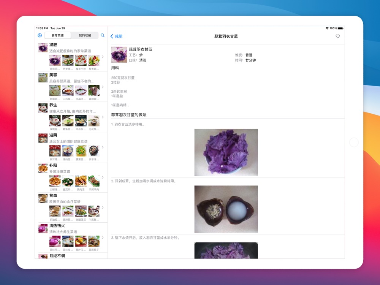
Task: Expand the 减肥 category arrow
Action: [x=103, y=57]
